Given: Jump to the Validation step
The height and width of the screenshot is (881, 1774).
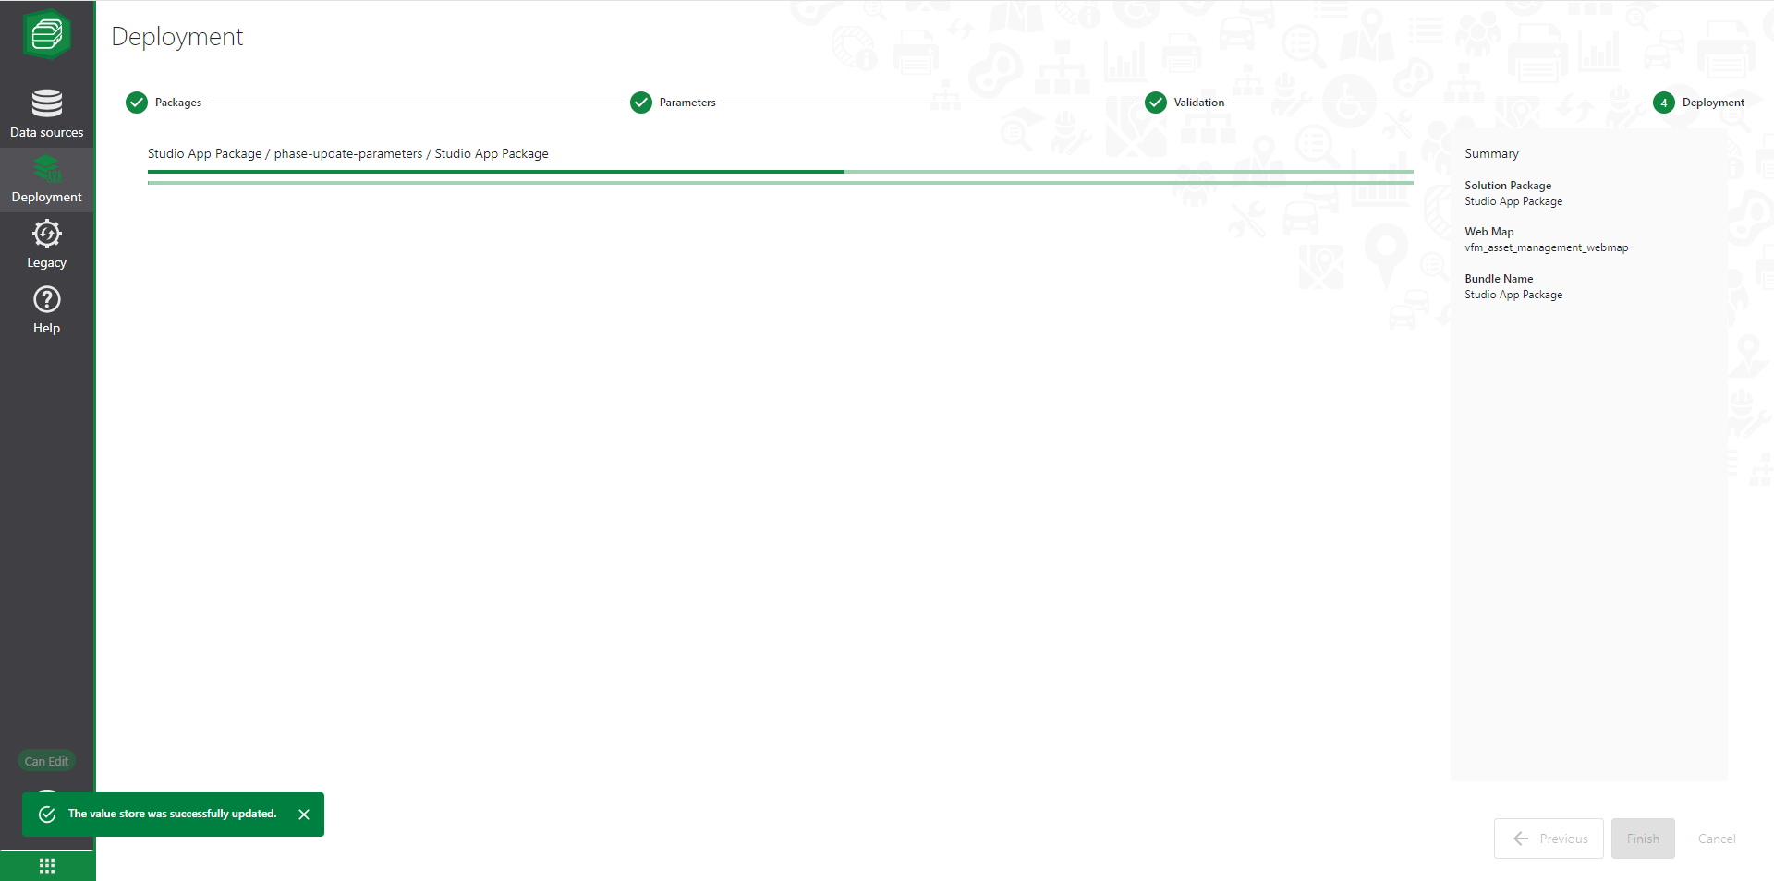Looking at the screenshot, I should point(1156,103).
